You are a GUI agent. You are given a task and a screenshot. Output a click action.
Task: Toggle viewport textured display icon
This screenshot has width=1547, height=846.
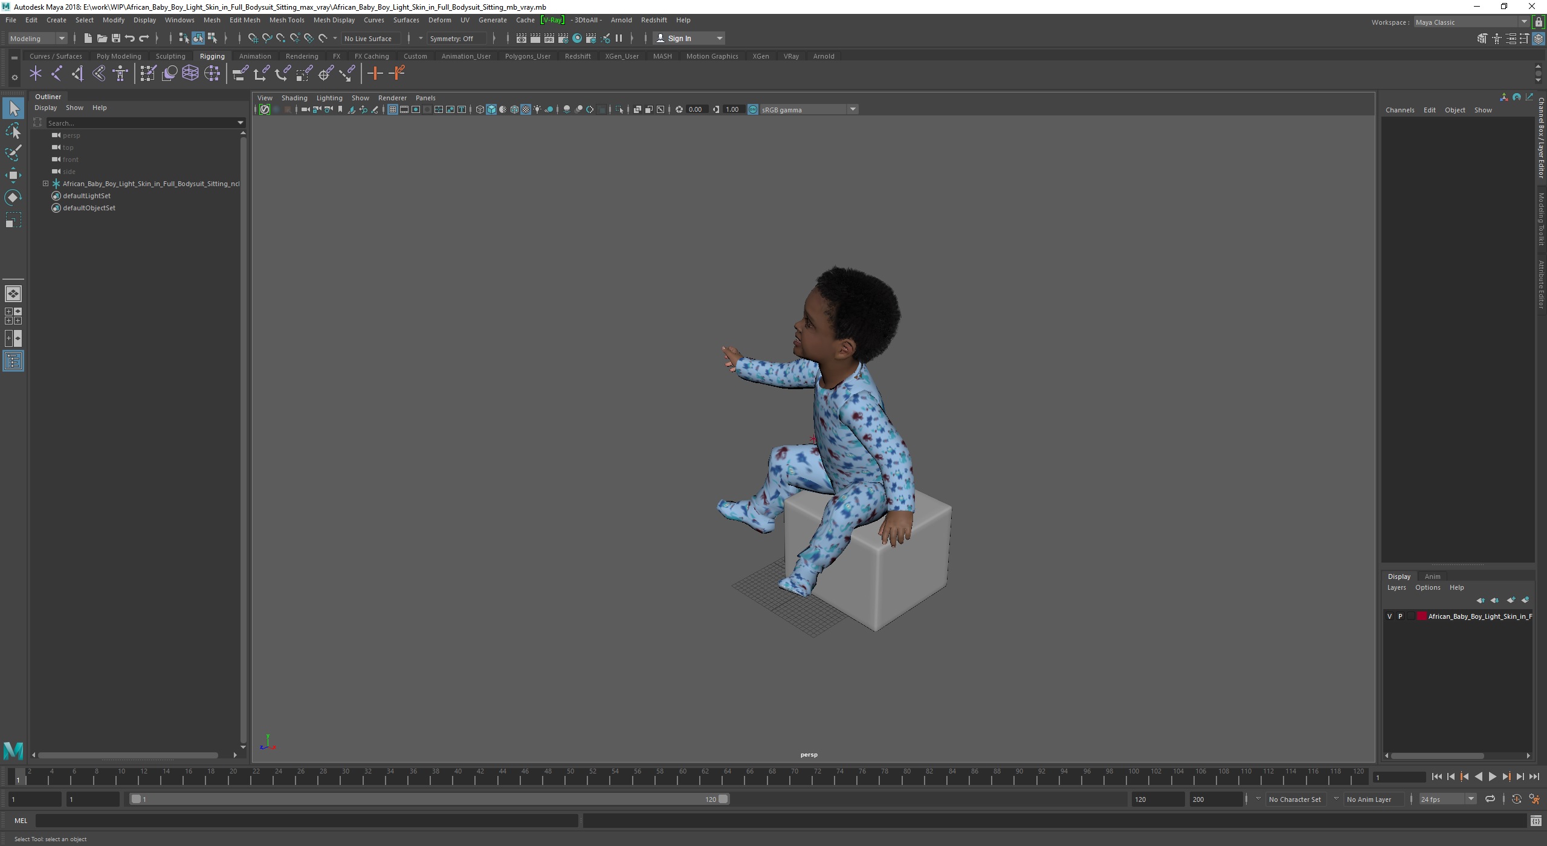pyautogui.click(x=526, y=109)
